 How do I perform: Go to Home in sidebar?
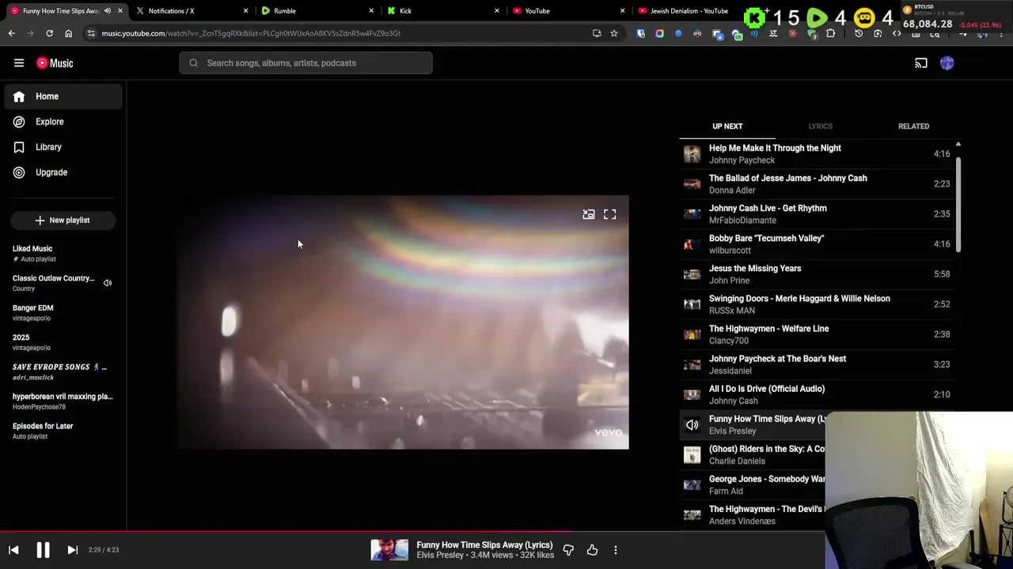point(63,96)
